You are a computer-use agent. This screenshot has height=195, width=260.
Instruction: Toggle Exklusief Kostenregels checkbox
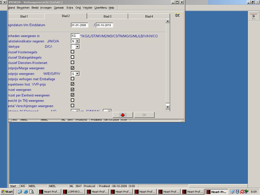72,52
